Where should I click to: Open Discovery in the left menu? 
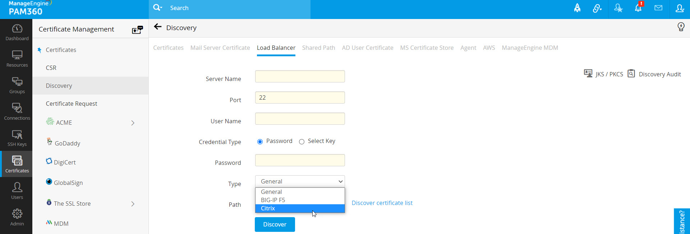59,86
